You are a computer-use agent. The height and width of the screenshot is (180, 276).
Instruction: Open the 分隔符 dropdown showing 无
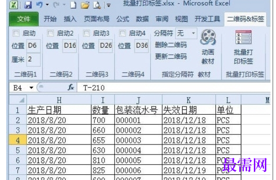tap(186, 33)
